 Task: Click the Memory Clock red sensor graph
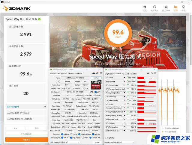coord(147,81)
